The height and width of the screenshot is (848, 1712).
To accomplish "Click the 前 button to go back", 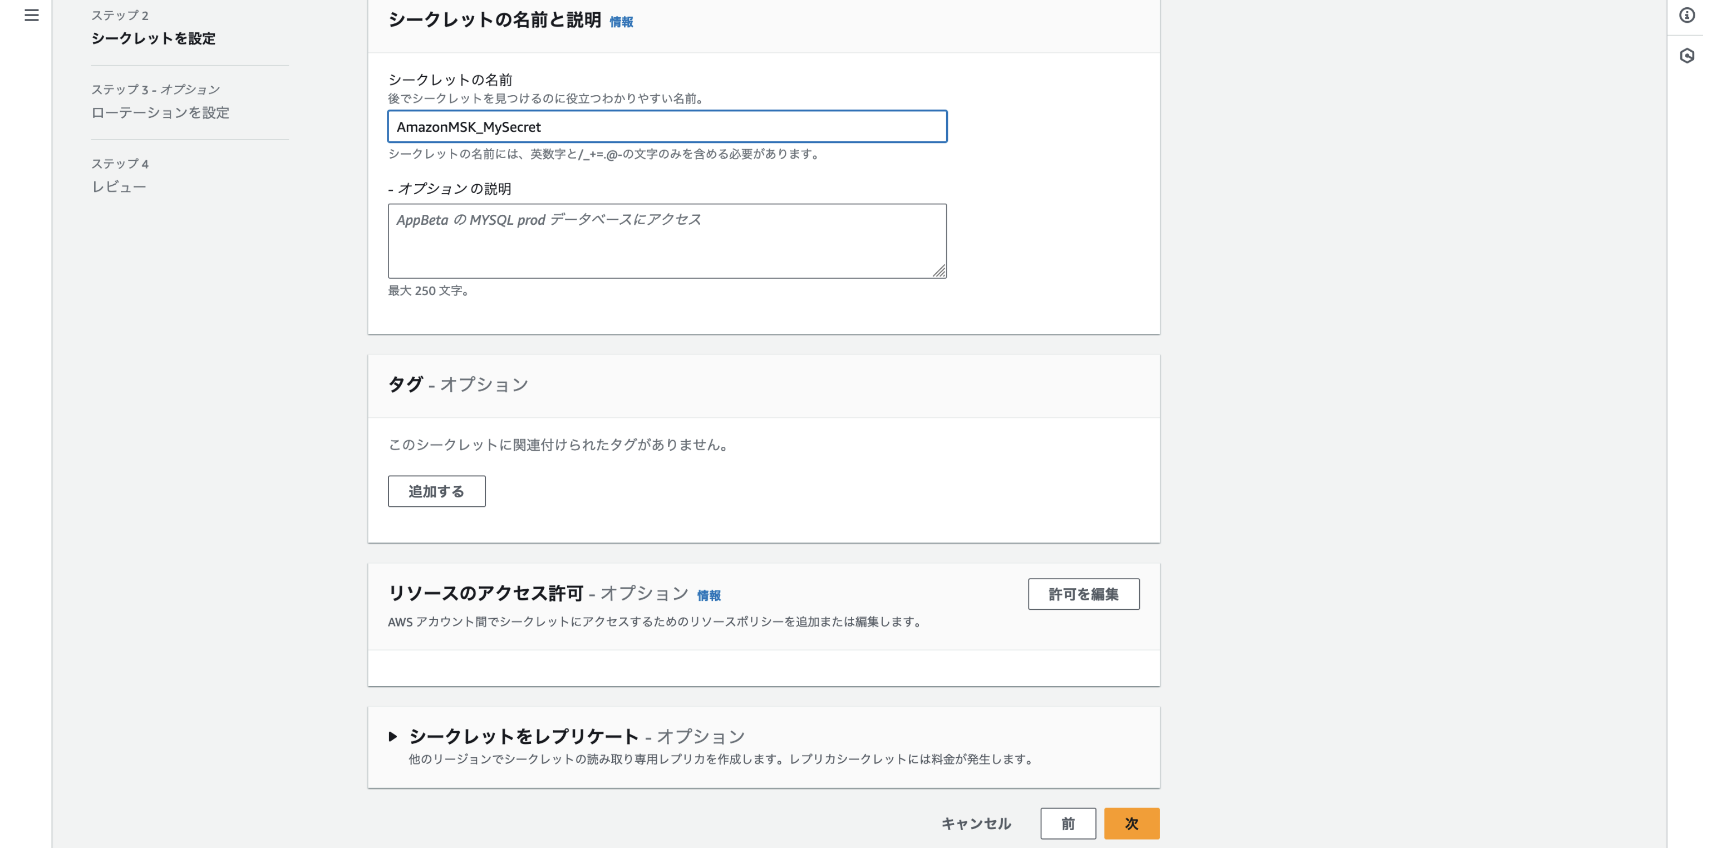I will point(1067,824).
